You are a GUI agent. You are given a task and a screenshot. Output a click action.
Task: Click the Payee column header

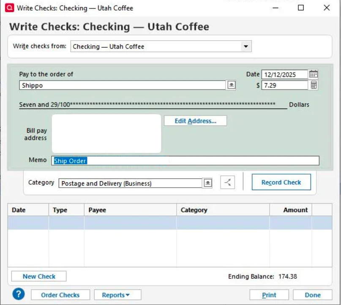131,210
